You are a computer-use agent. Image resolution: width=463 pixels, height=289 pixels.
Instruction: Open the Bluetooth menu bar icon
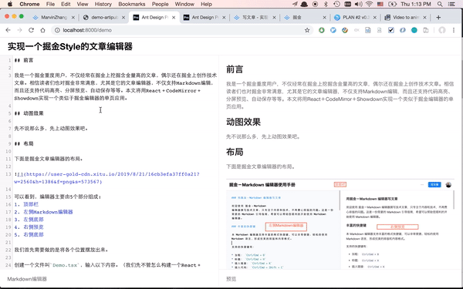[326, 4]
